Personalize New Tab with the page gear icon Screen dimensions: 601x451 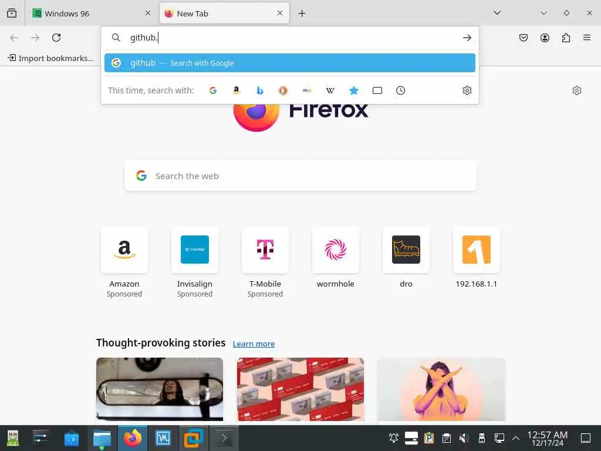577,90
